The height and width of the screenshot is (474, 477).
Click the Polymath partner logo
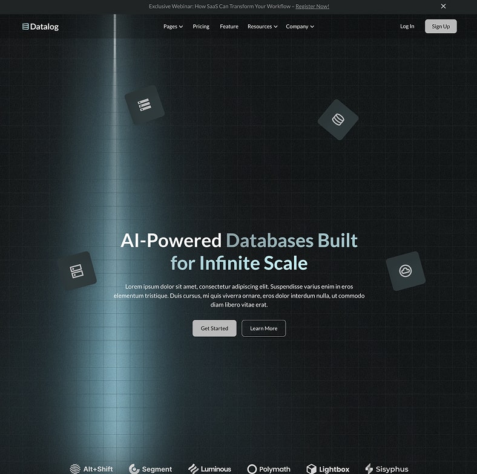point(269,469)
